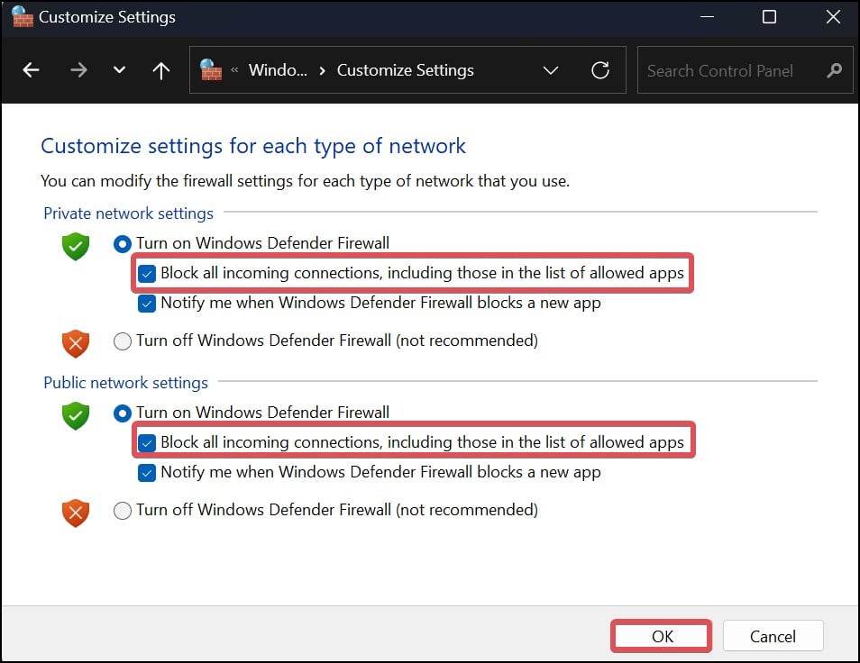The image size is (860, 663).
Task: Cancel the firewall changes
Action: click(773, 636)
